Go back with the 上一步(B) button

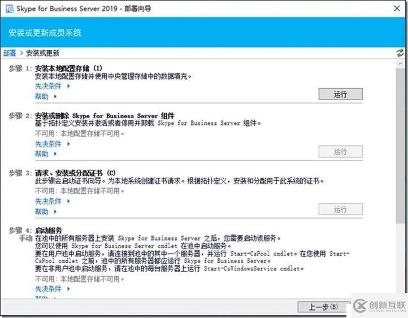324,307
